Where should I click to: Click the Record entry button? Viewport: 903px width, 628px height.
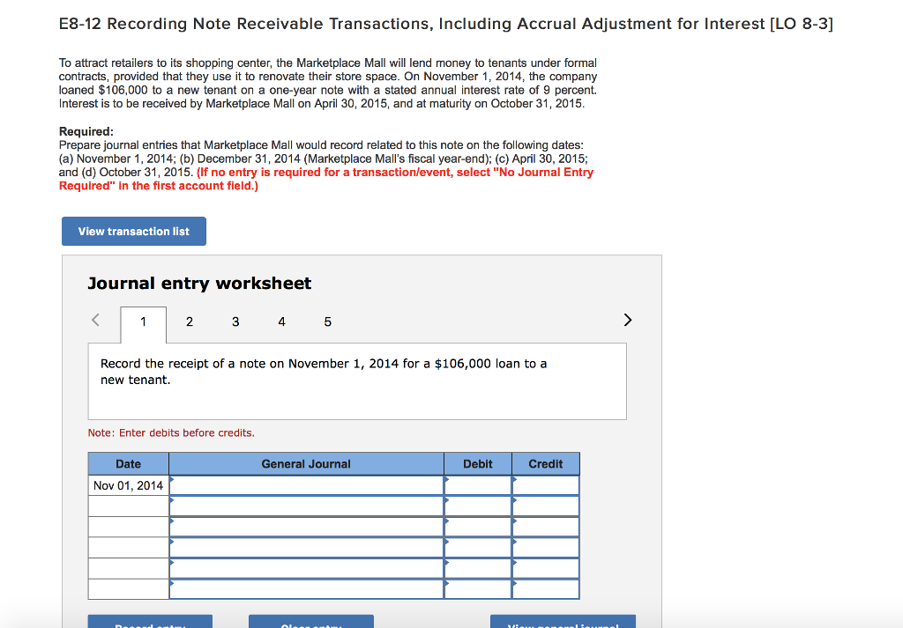pyautogui.click(x=149, y=622)
